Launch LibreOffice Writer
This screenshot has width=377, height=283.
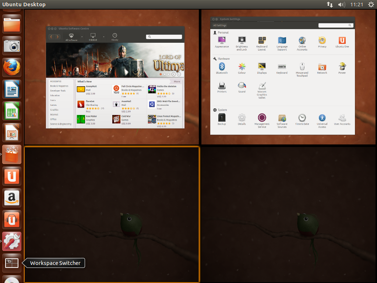(12, 89)
